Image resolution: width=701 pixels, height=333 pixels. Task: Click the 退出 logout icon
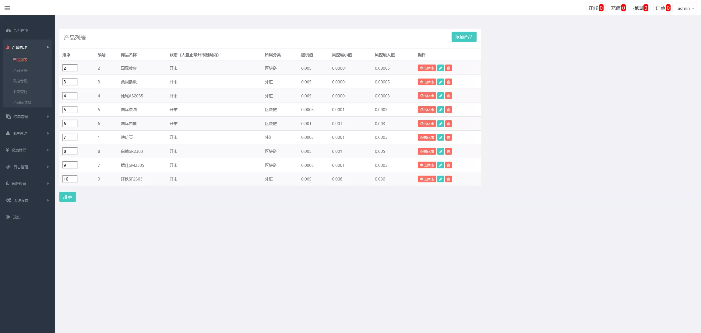tap(8, 217)
